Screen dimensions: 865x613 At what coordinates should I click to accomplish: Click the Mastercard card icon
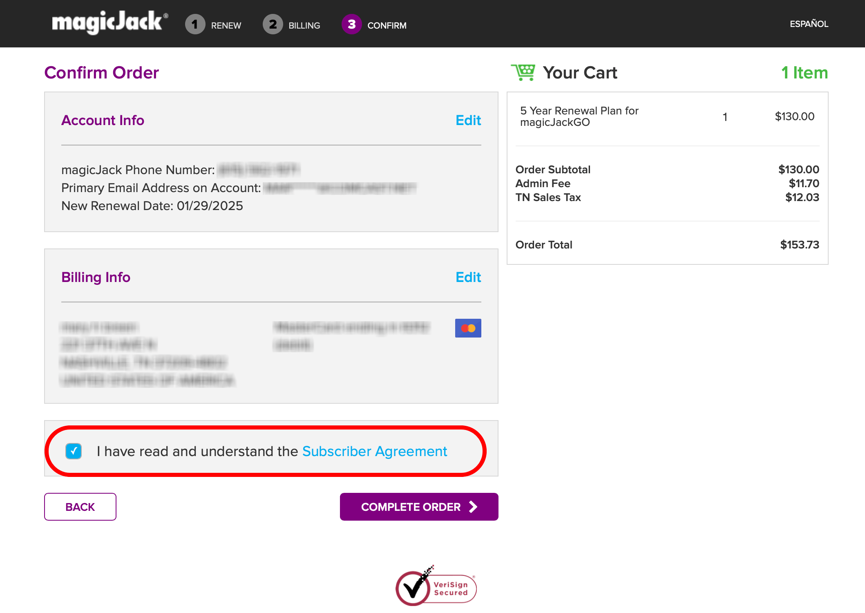point(468,328)
